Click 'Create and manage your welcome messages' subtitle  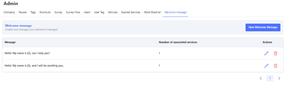[x=31, y=29]
